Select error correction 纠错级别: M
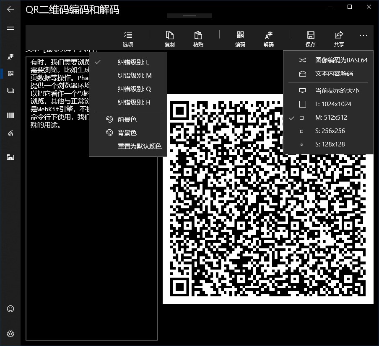The height and width of the screenshot is (346, 379). (128, 76)
